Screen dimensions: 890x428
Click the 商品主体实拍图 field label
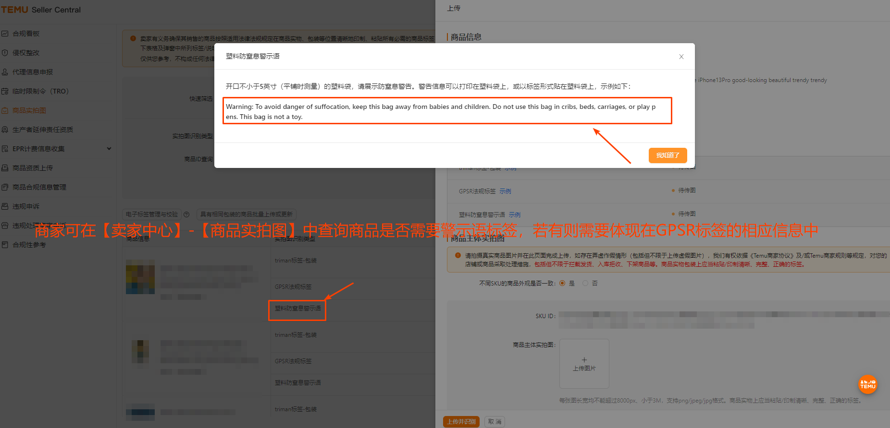click(x=534, y=345)
